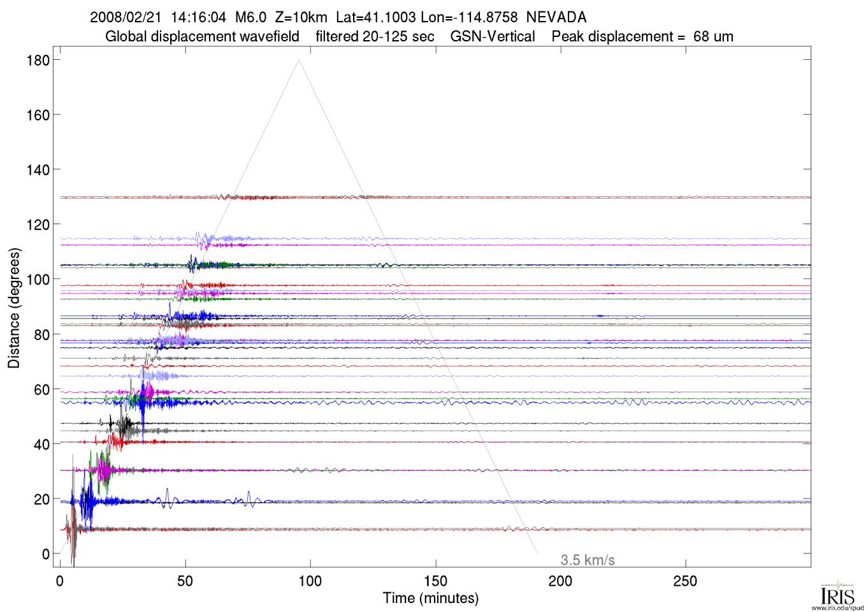Click the GSN-Vertical label
This screenshot has height=612, width=868.
492,36
